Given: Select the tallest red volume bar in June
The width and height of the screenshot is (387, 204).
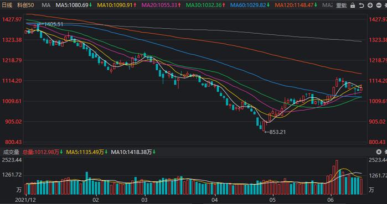Looking at the screenshot, I should pos(337,177).
